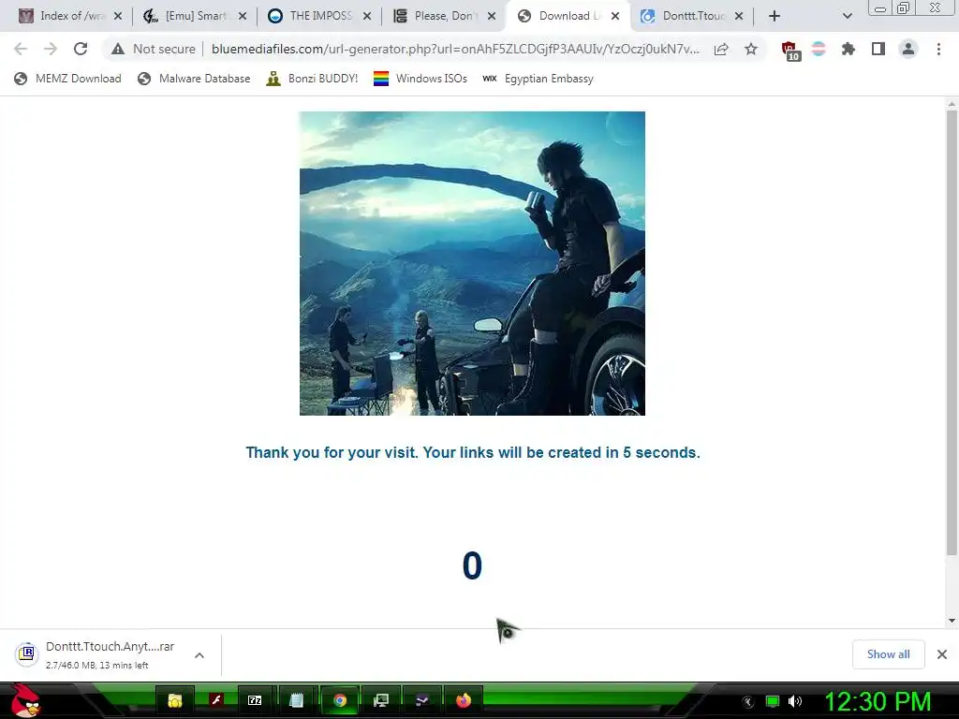Open the Flash taskbar icon
The height and width of the screenshot is (719, 959).
click(216, 700)
